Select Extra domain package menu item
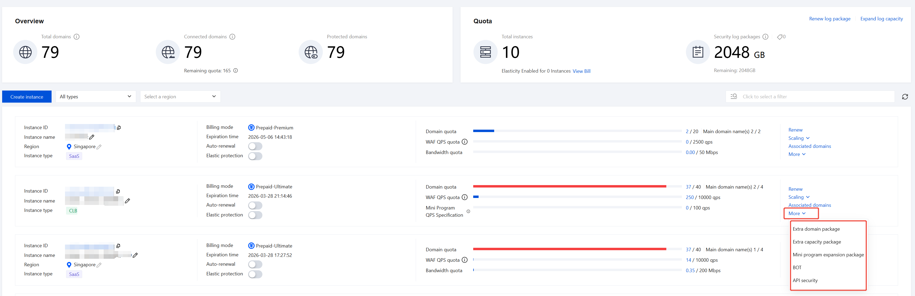The height and width of the screenshot is (296, 915). pyautogui.click(x=816, y=229)
